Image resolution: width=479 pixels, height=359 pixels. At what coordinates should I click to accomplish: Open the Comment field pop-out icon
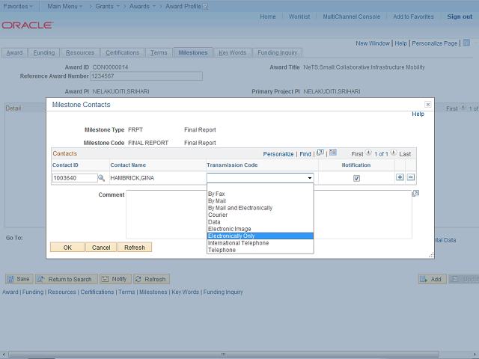pyautogui.click(x=415, y=194)
